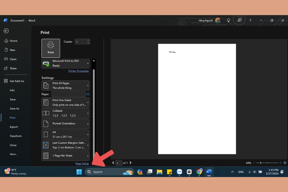The height and width of the screenshot is (192, 288).
Task: Open the Microsoft Print to PDF printer dropdown
Action: pos(65,63)
